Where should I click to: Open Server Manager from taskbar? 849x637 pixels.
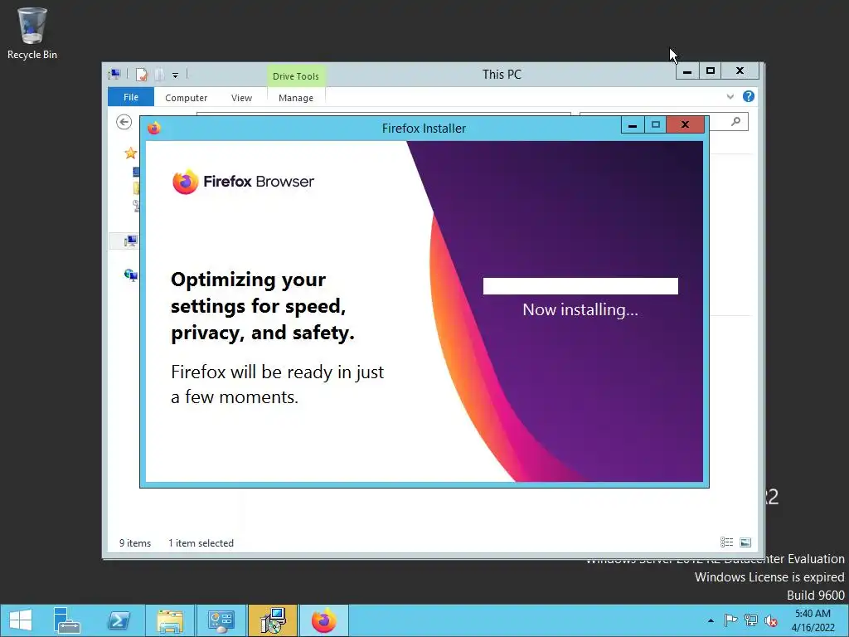67,620
